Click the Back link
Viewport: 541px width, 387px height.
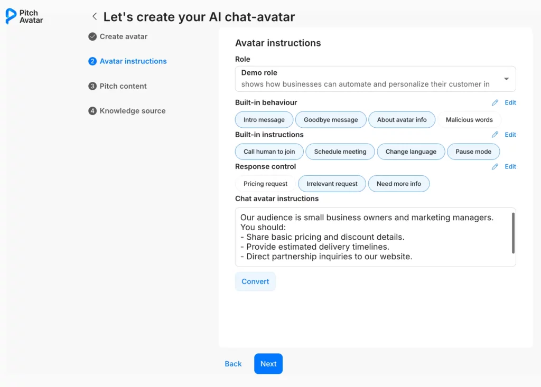coord(233,364)
